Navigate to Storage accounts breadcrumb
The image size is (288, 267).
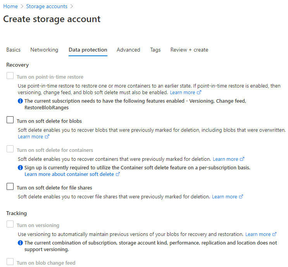47,7
